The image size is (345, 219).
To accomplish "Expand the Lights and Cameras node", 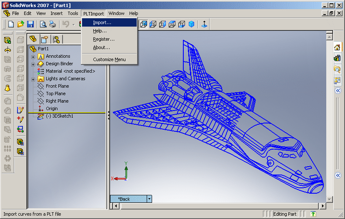I will 33,79.
